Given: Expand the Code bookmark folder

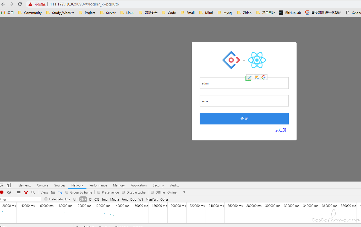Looking at the screenshot, I should pyautogui.click(x=169, y=13).
